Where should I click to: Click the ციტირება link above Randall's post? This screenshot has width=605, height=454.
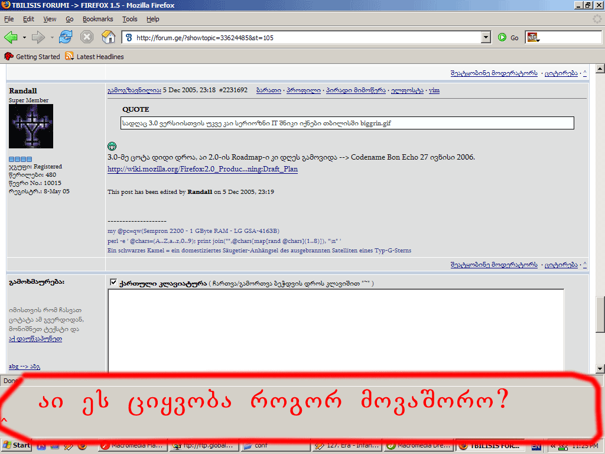click(561, 73)
